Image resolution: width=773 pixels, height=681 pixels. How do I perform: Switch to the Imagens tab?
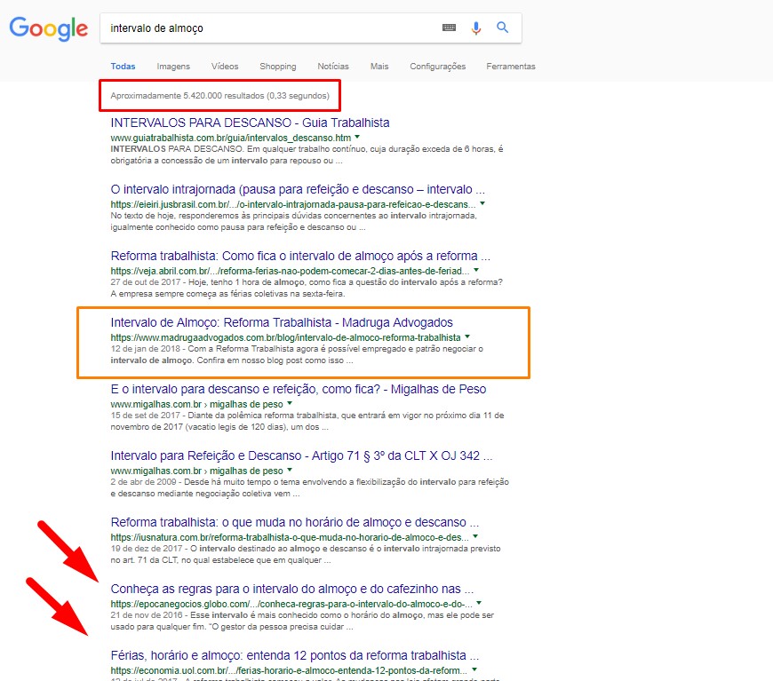click(173, 66)
